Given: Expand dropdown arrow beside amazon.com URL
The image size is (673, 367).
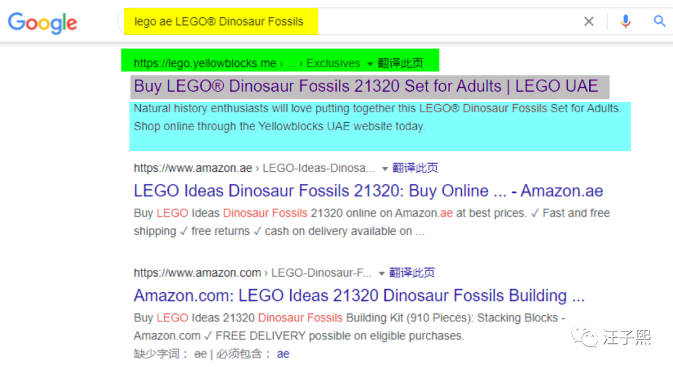Looking at the screenshot, I should (x=381, y=274).
